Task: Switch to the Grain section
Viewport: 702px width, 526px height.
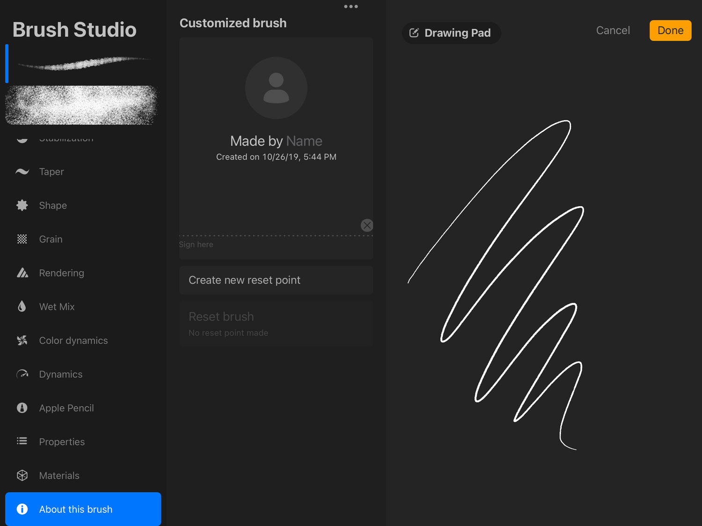Action: [83, 239]
